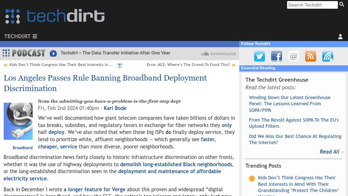Click the orange dot beside trending post
This screenshot has height=196, width=348.
(x=252, y=179)
